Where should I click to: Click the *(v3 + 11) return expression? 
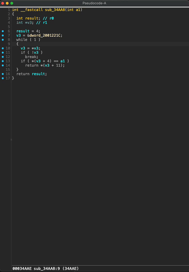click(52, 65)
